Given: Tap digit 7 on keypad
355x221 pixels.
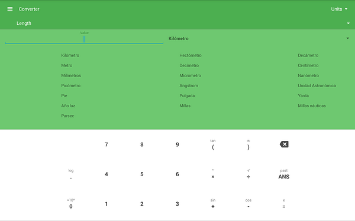Looking at the screenshot, I should (106, 144).
